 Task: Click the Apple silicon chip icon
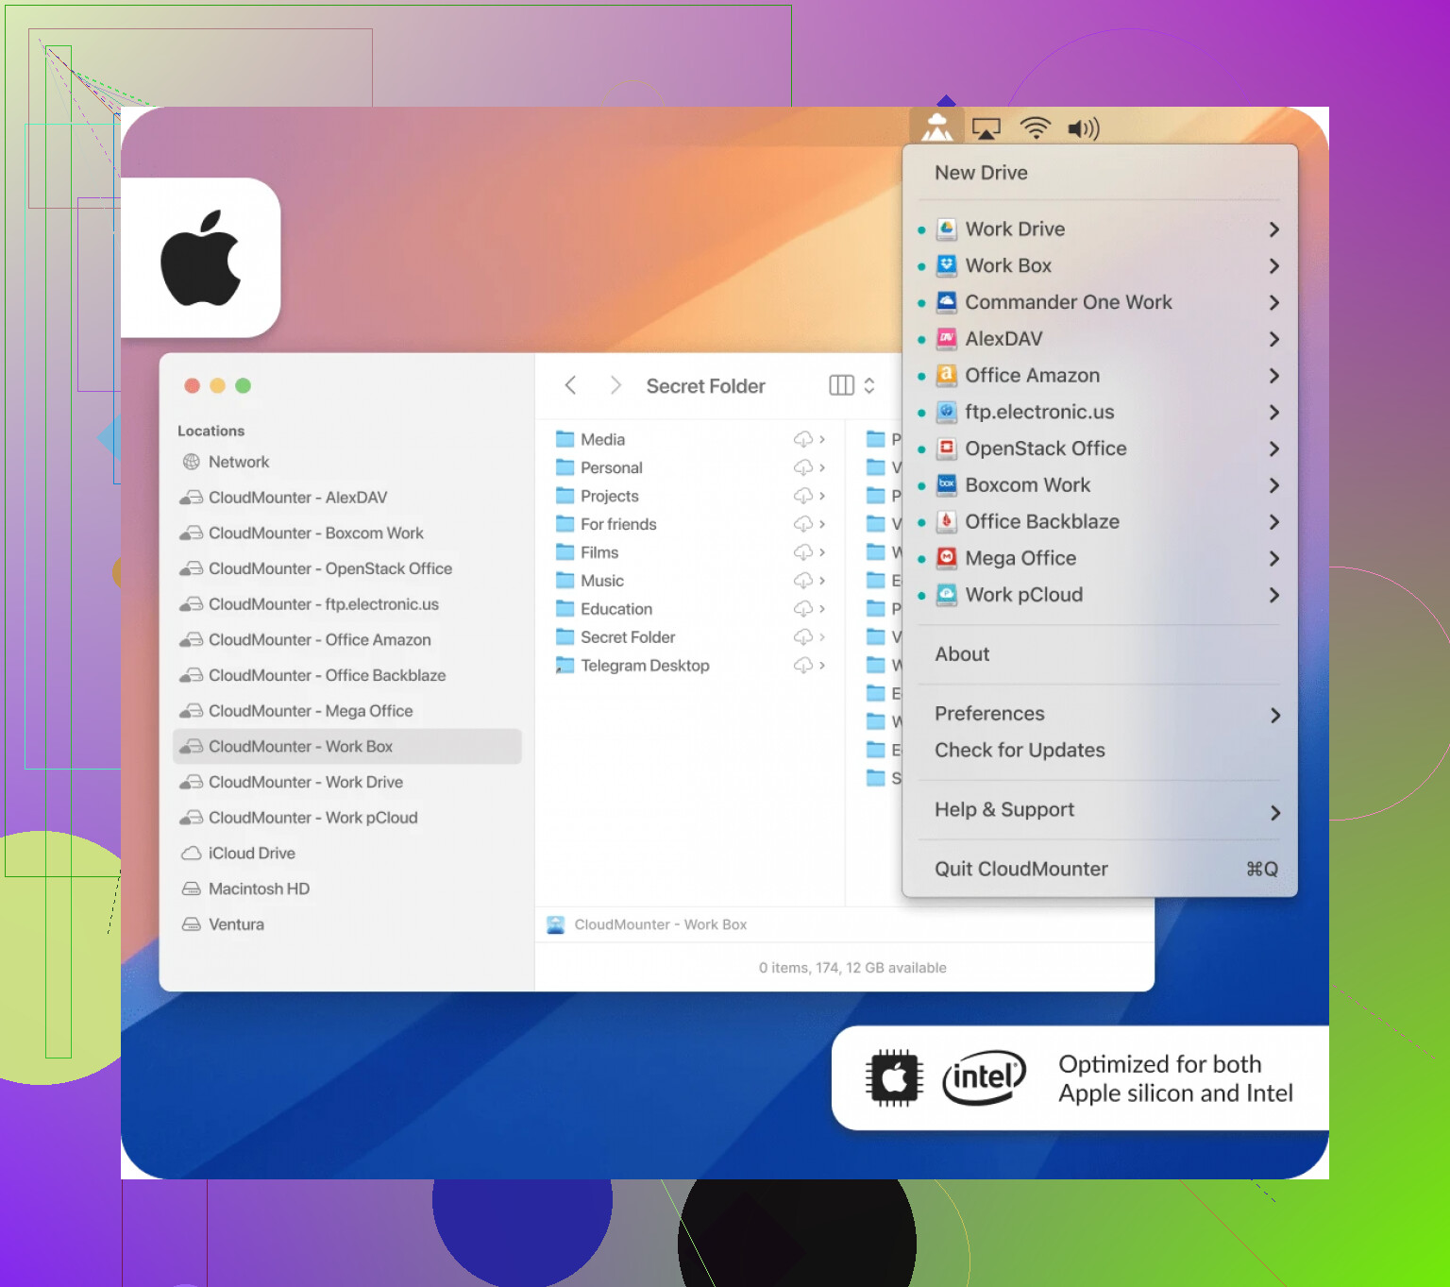point(894,1077)
